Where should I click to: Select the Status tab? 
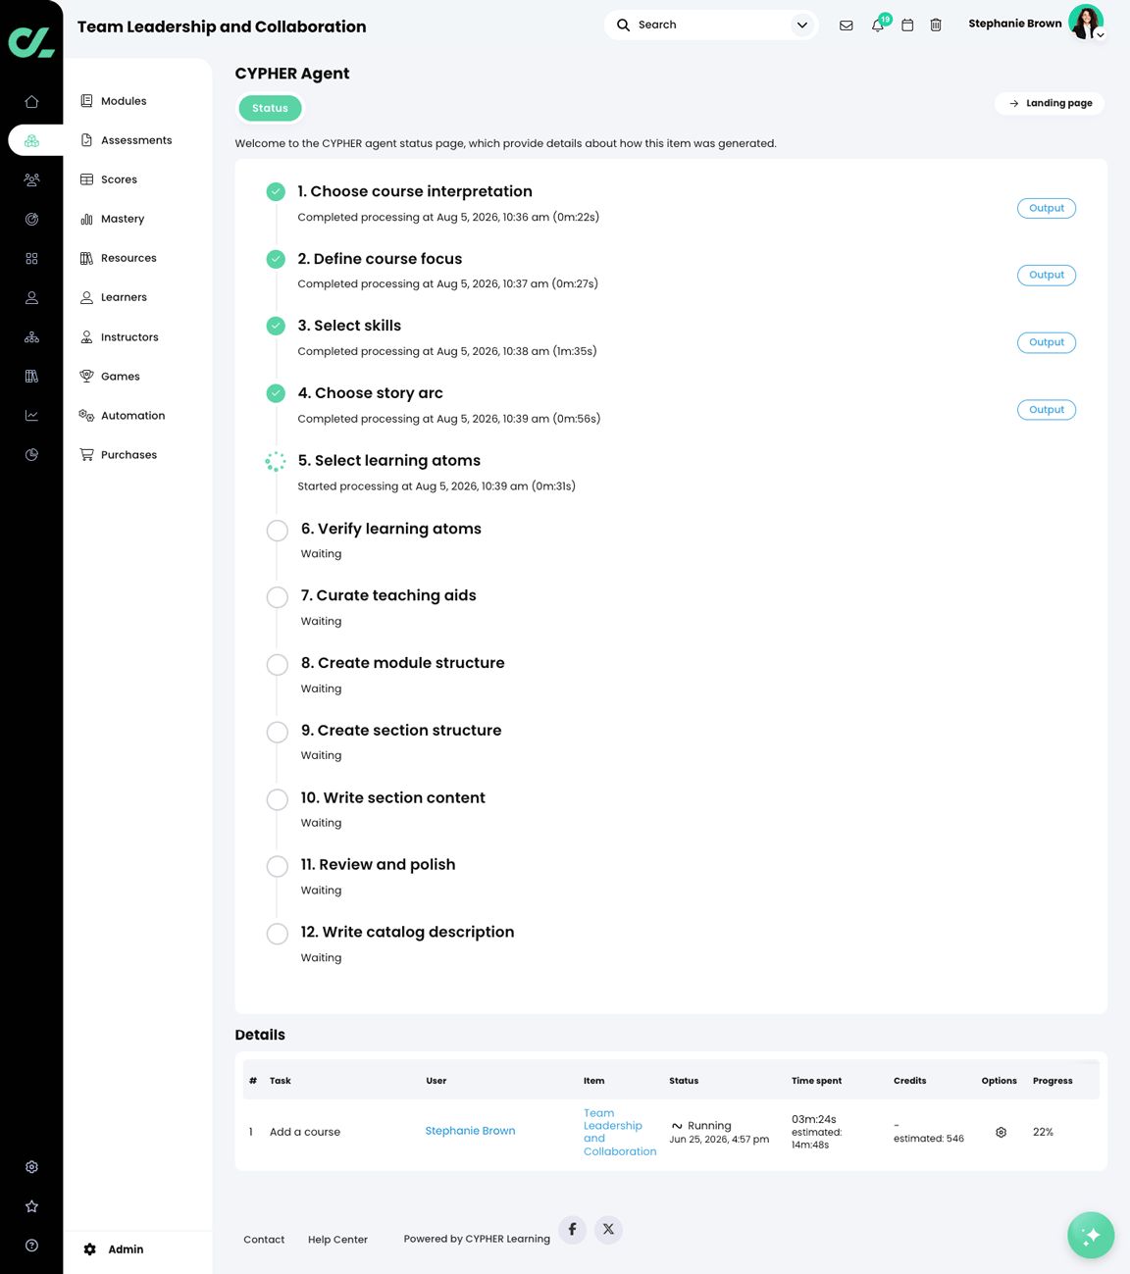(270, 108)
